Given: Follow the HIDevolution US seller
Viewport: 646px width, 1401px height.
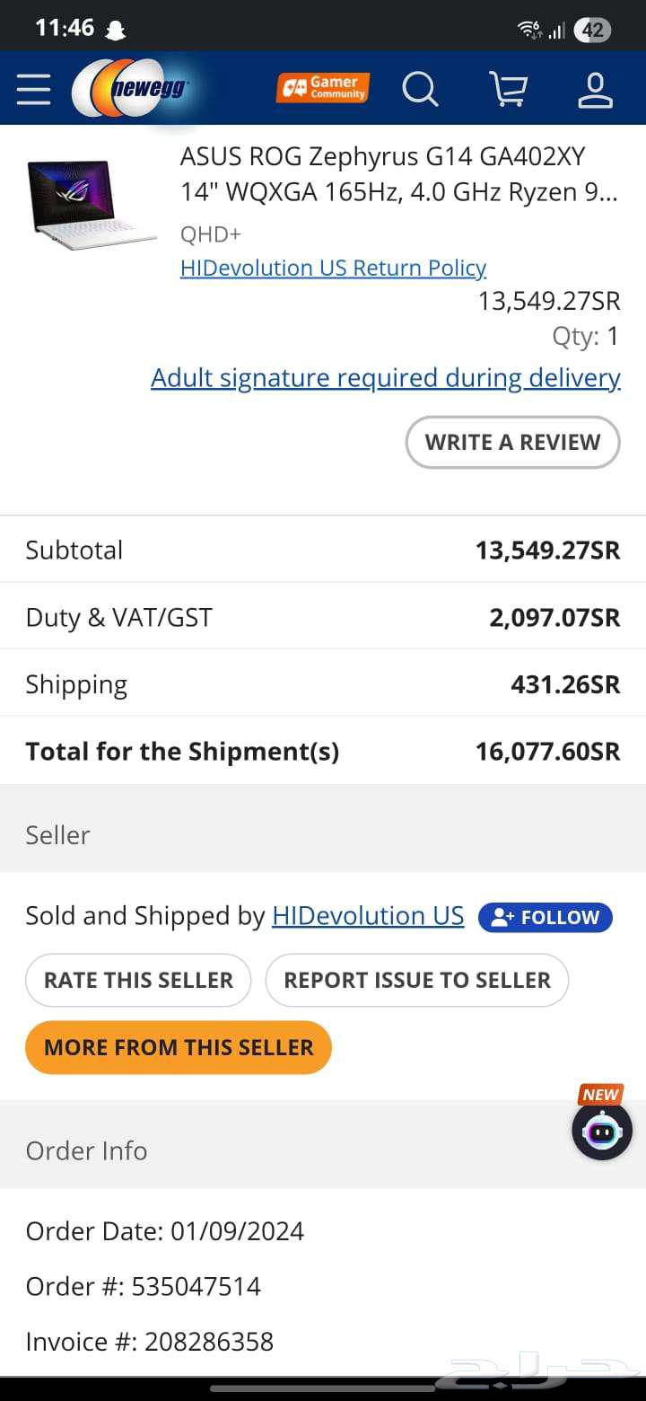Looking at the screenshot, I should point(546,917).
